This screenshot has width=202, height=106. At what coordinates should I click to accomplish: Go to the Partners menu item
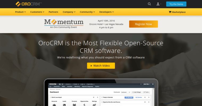(53, 12)
